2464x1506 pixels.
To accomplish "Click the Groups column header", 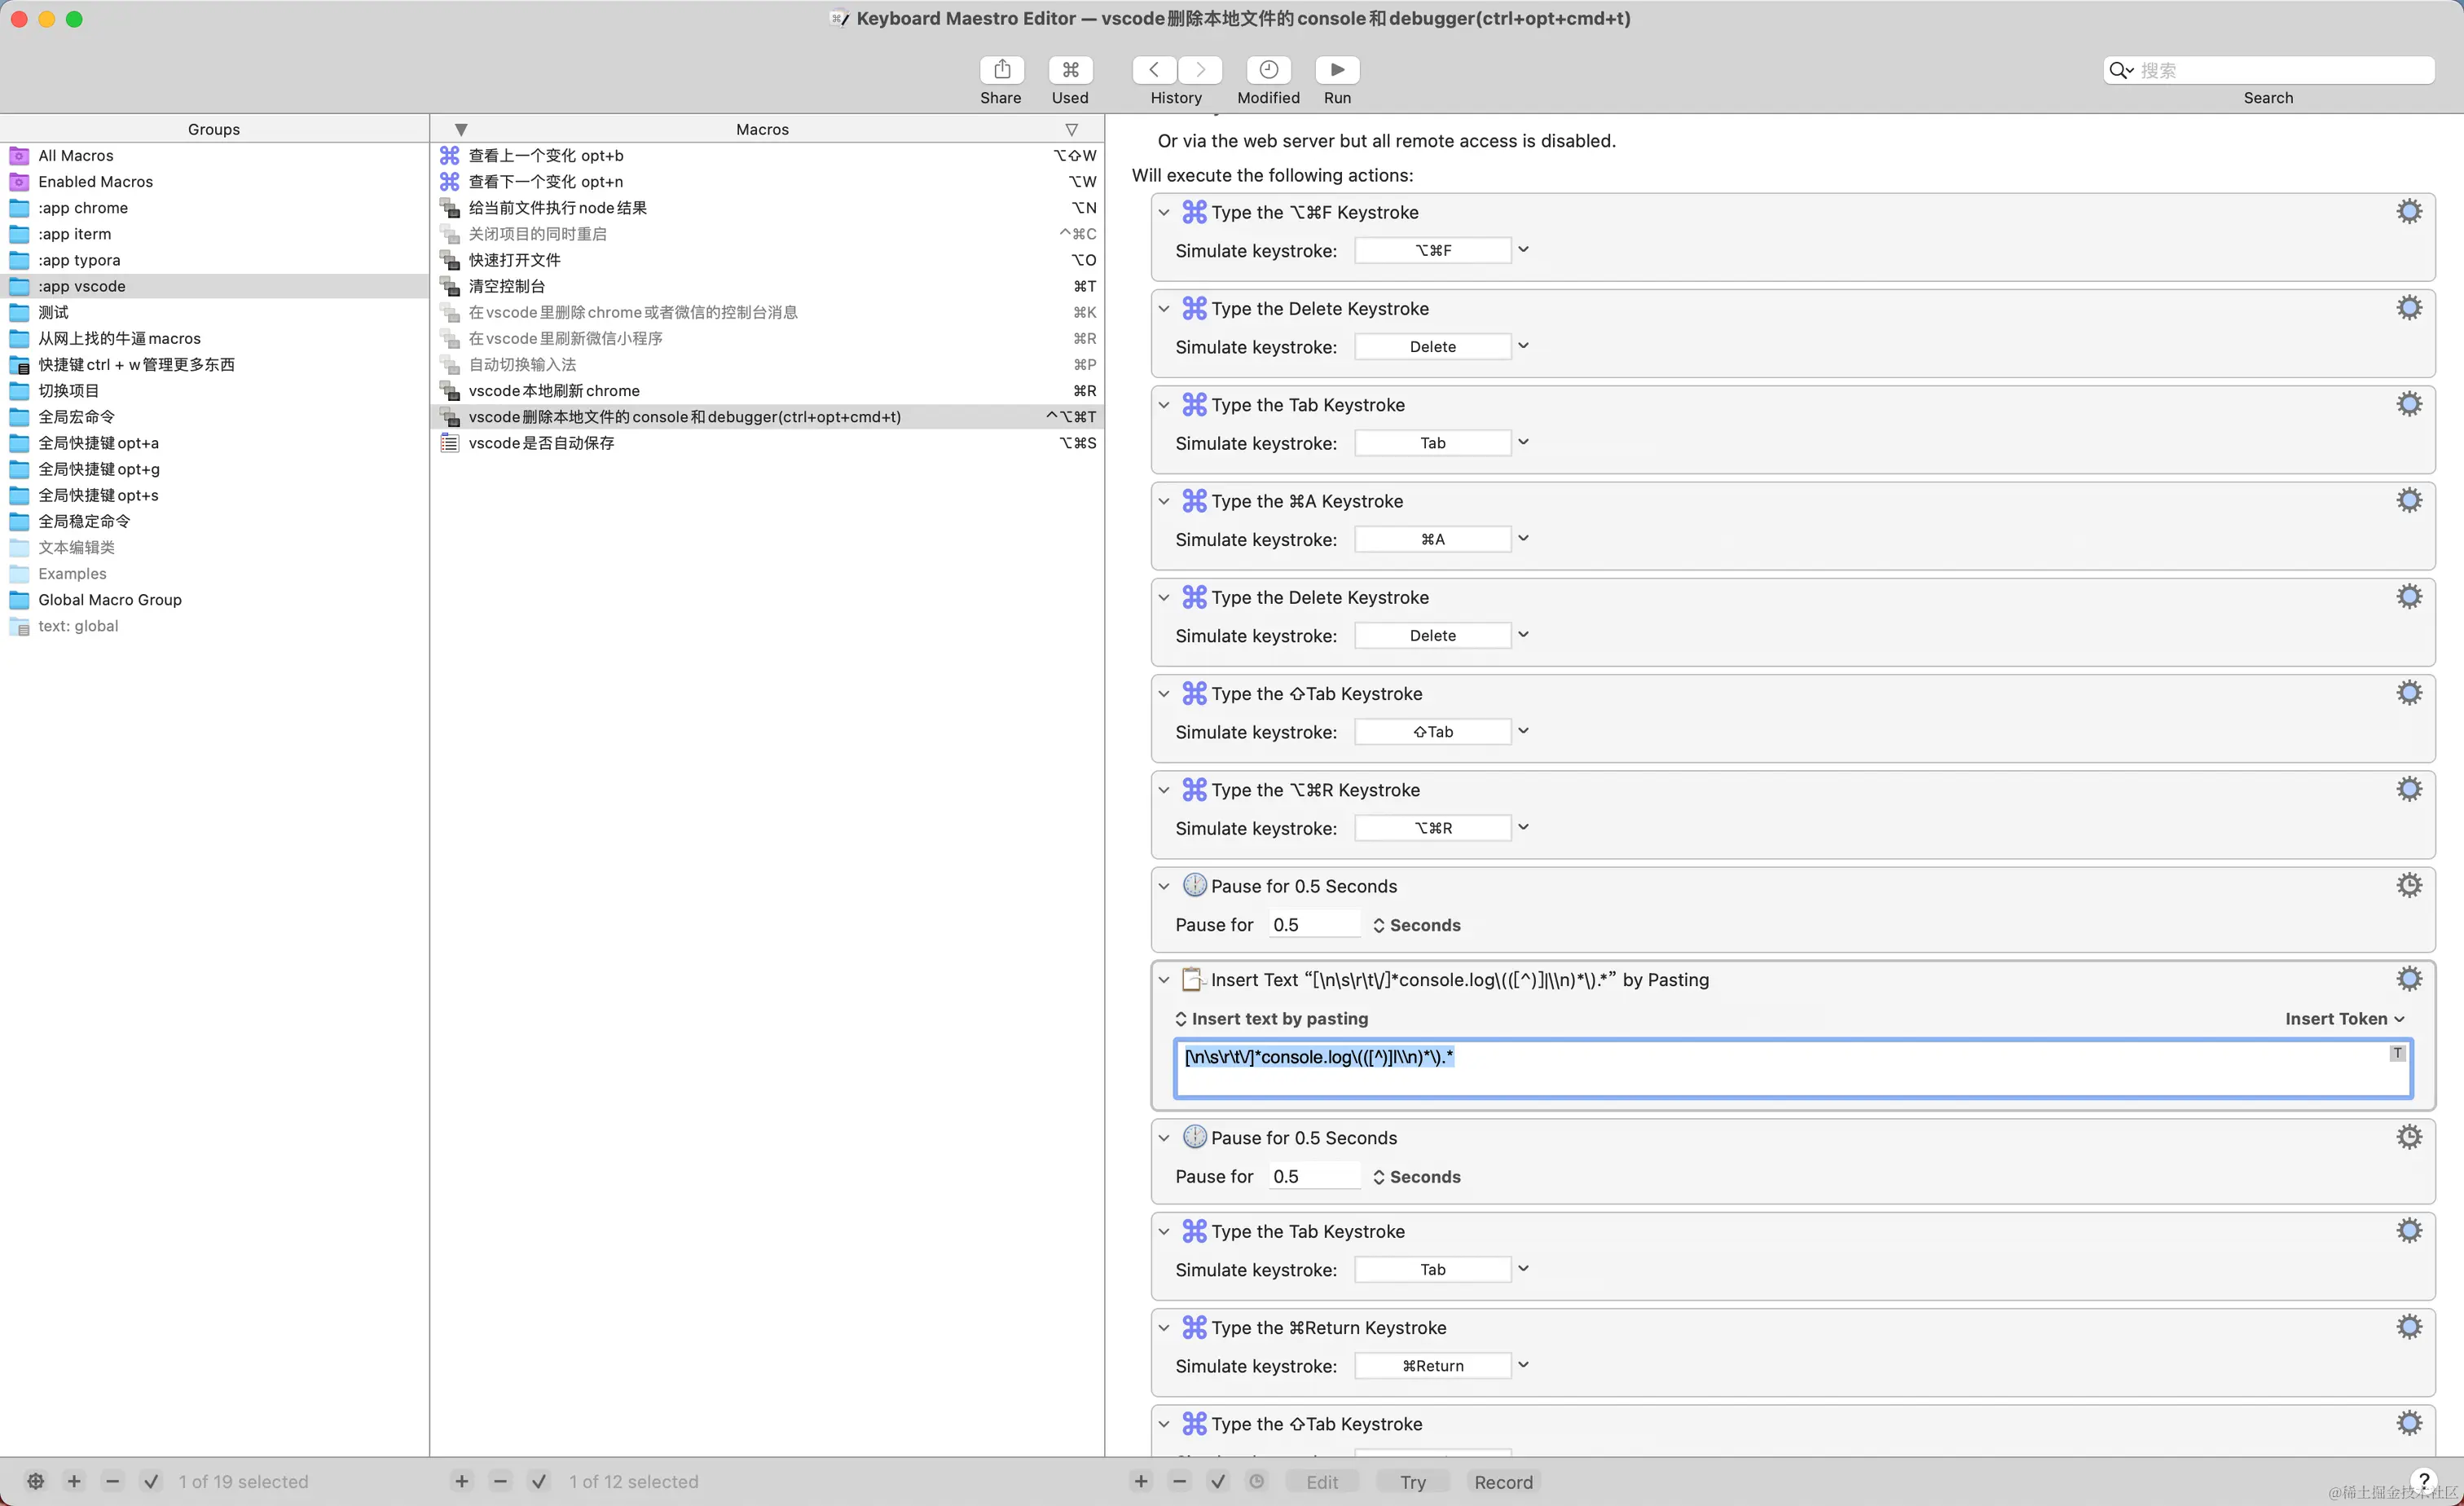I will [x=214, y=129].
